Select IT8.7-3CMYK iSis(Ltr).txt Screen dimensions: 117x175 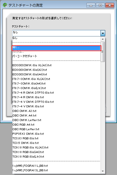pyautogui.click(x=56, y=88)
